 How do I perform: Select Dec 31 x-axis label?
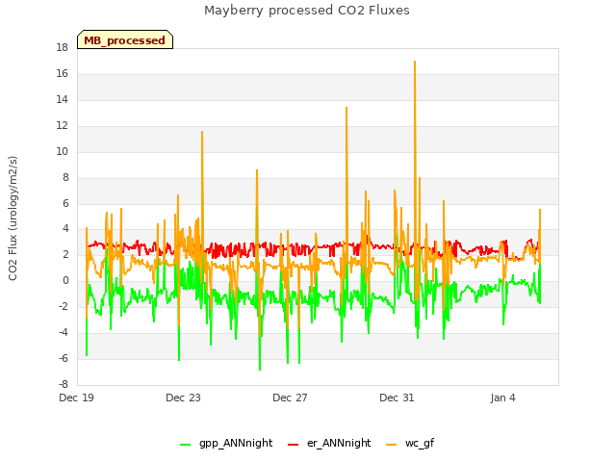(x=397, y=398)
